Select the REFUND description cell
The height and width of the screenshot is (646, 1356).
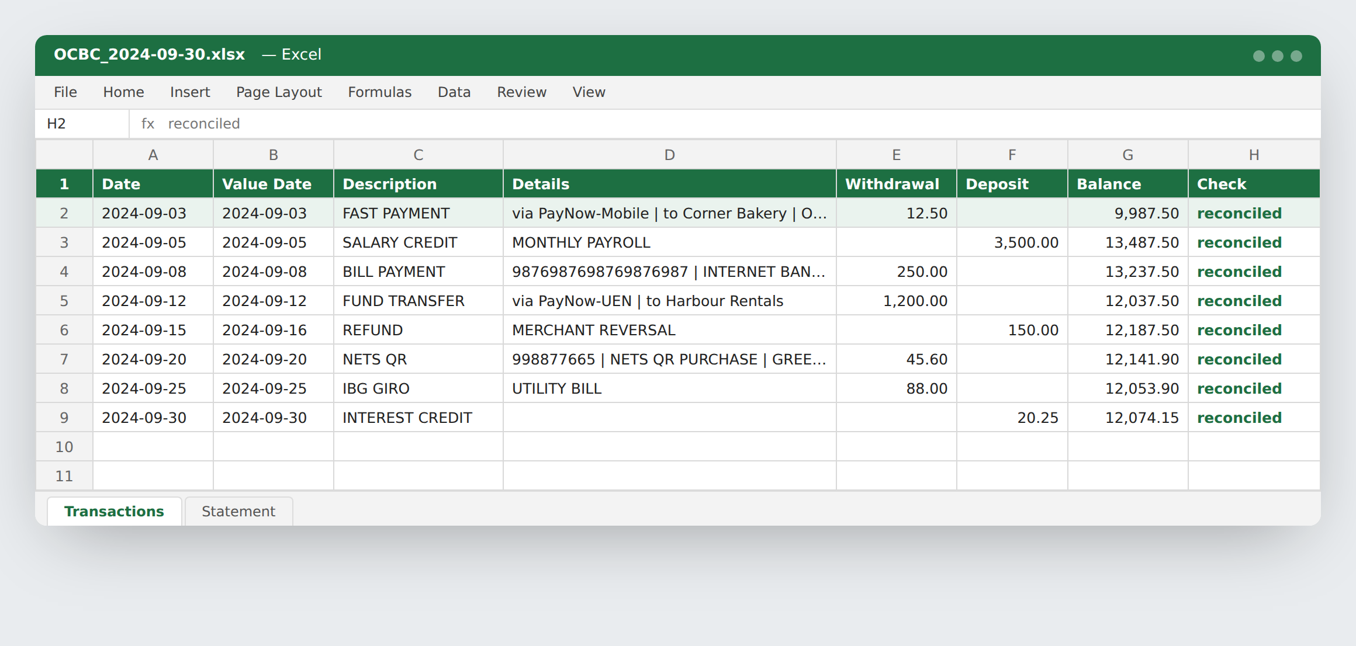coord(418,330)
